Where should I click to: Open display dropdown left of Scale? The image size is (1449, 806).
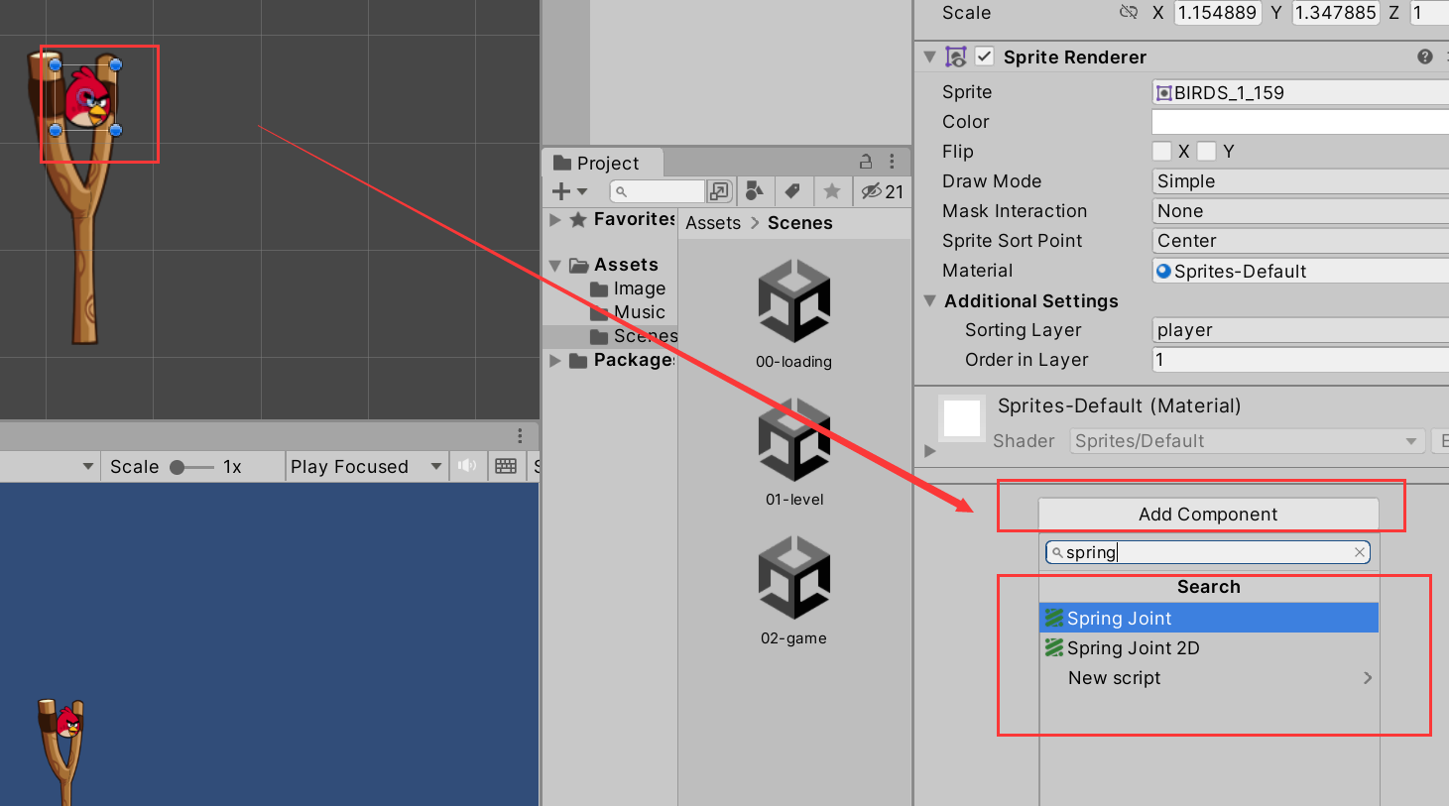50,466
